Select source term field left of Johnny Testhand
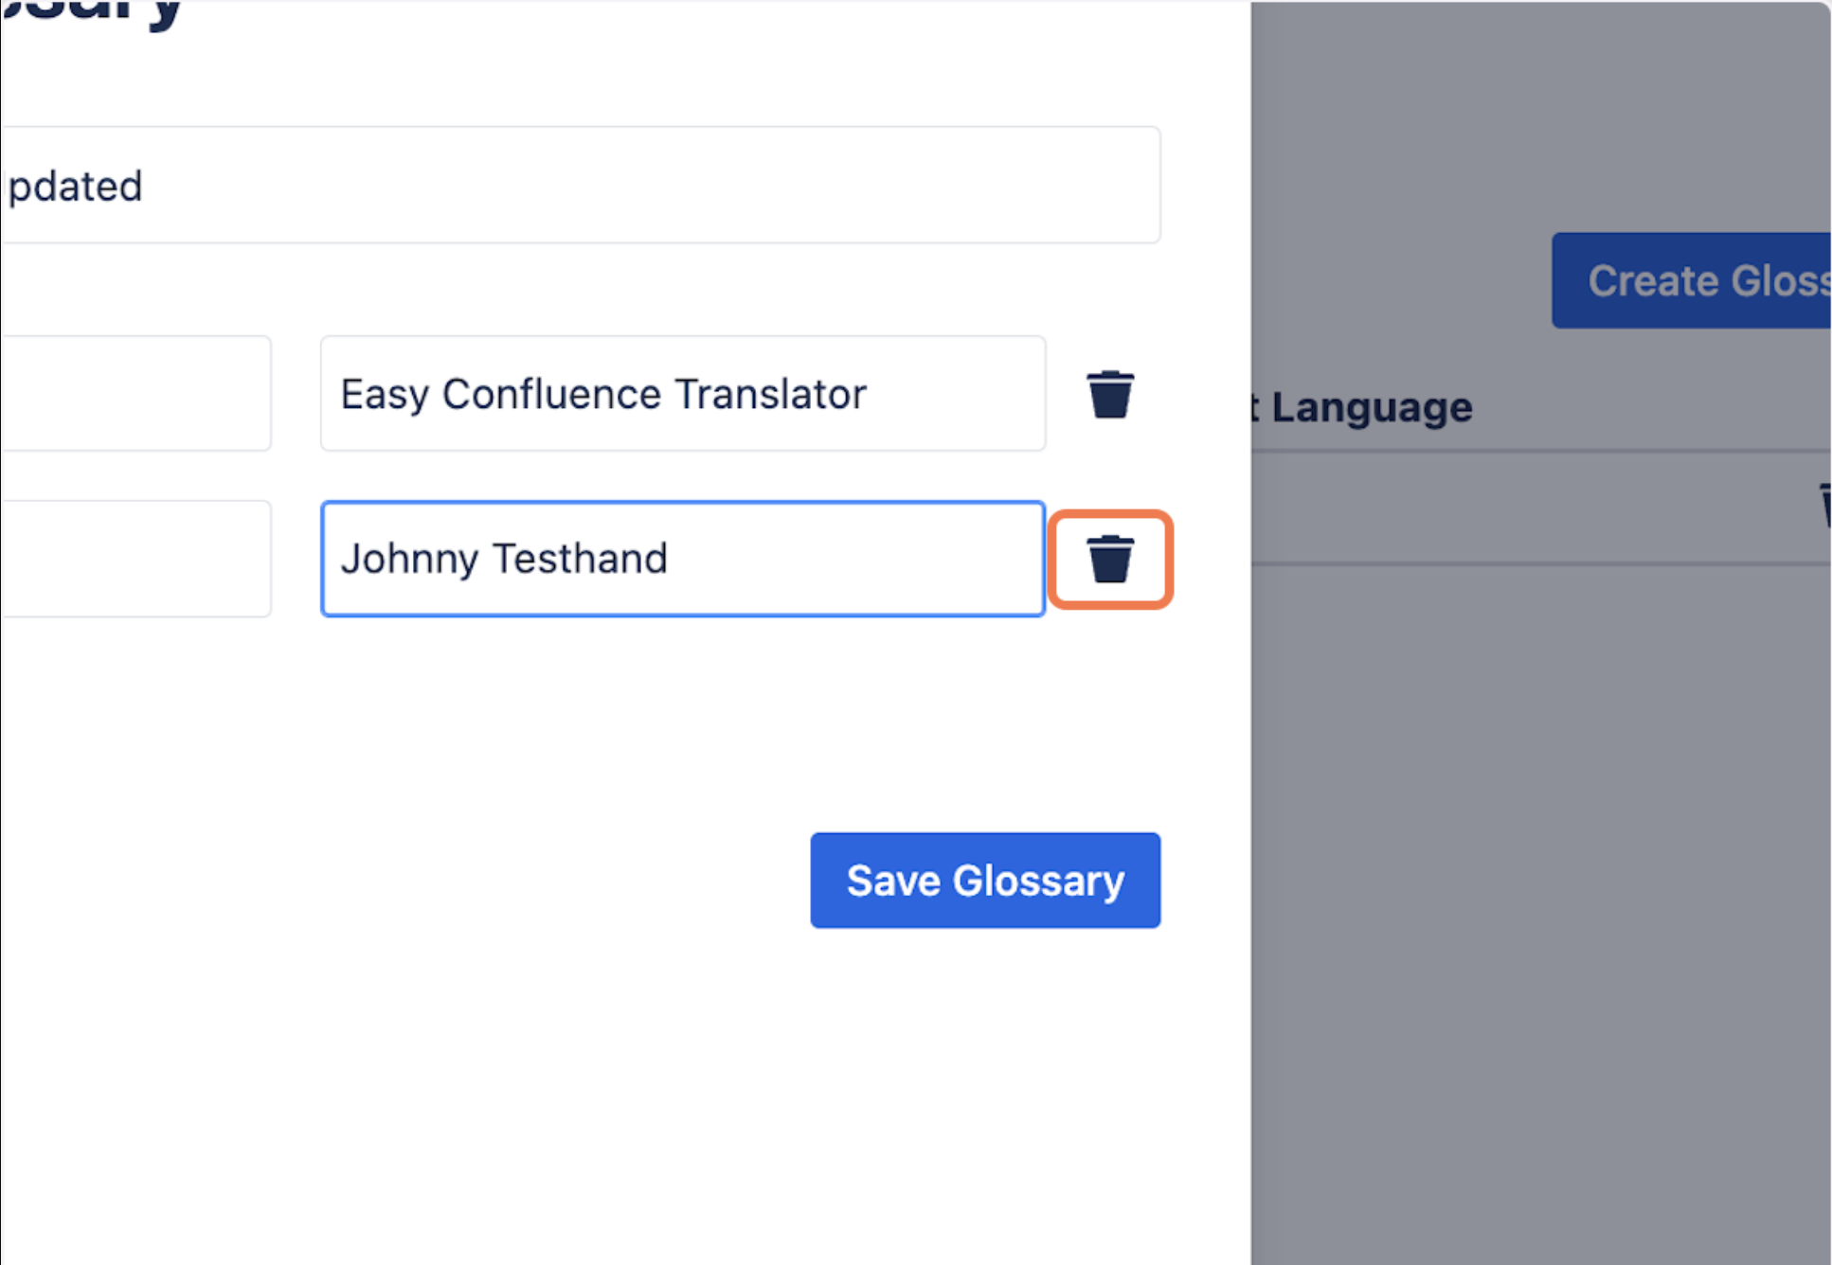The height and width of the screenshot is (1265, 1832). click(x=135, y=559)
